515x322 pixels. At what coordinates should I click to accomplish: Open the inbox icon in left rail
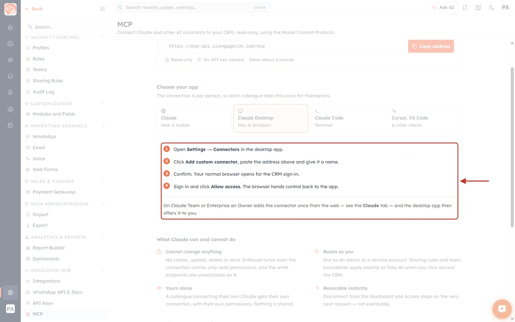click(x=10, y=76)
